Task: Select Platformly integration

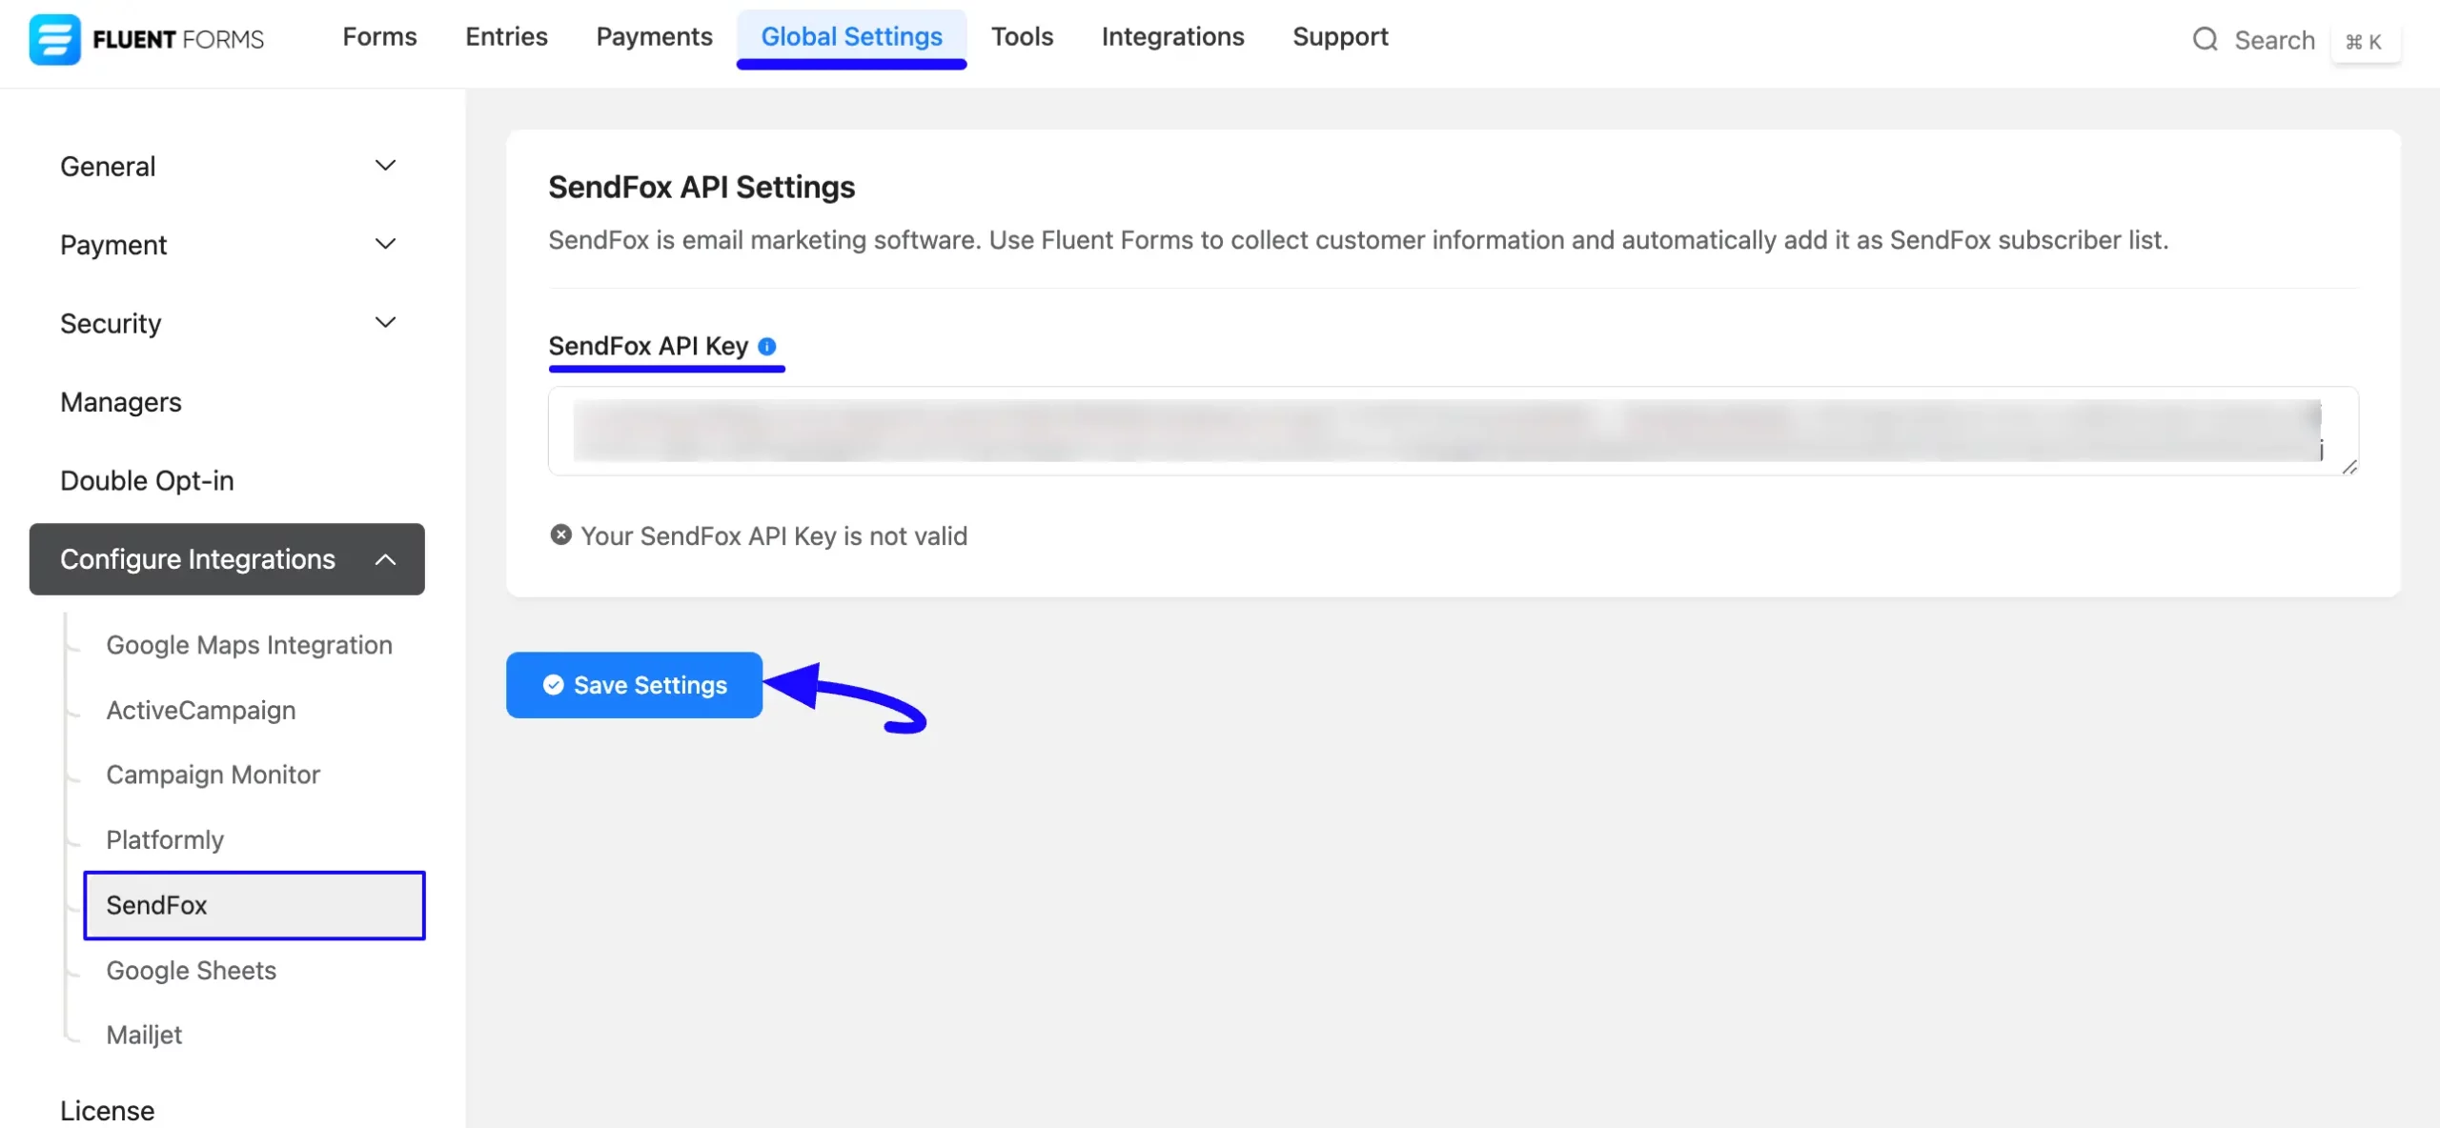Action: 165,840
